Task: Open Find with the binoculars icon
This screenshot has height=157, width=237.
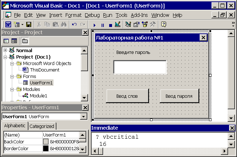Action: coord(64,24)
